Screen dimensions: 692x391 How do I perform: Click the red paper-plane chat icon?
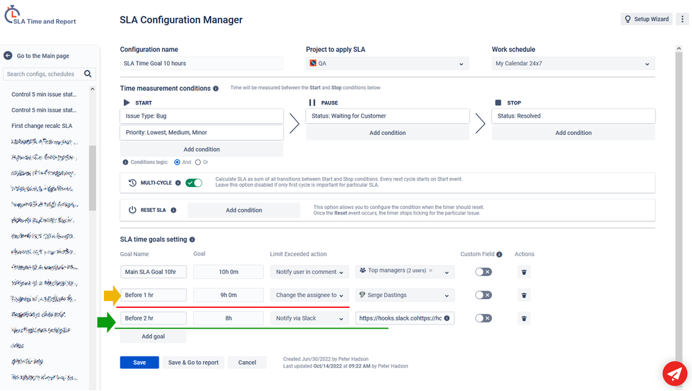point(675,374)
